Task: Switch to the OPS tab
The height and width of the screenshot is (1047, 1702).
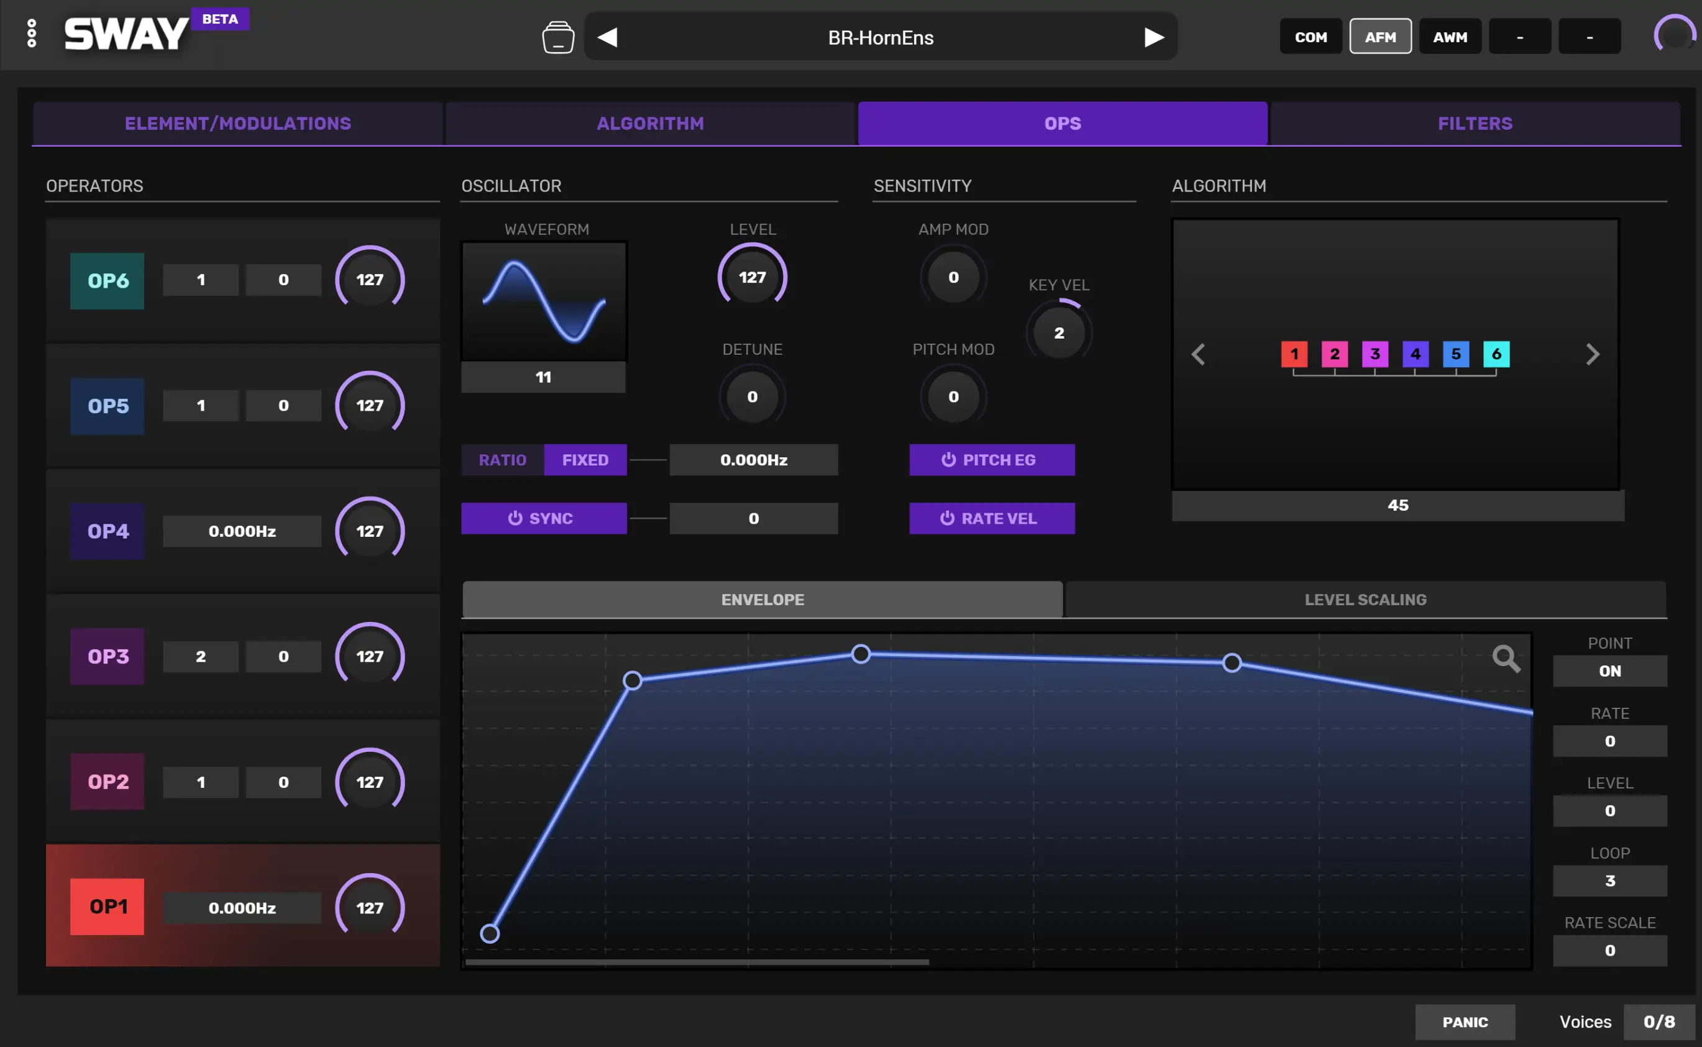Action: [x=1063, y=123]
